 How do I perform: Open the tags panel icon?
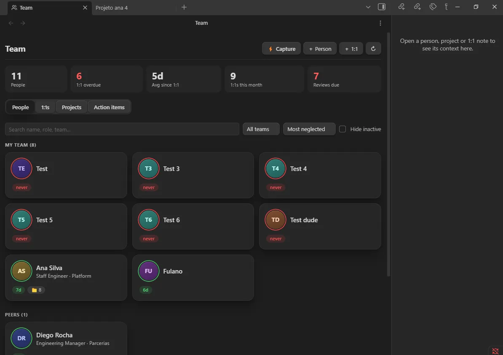(x=433, y=7)
